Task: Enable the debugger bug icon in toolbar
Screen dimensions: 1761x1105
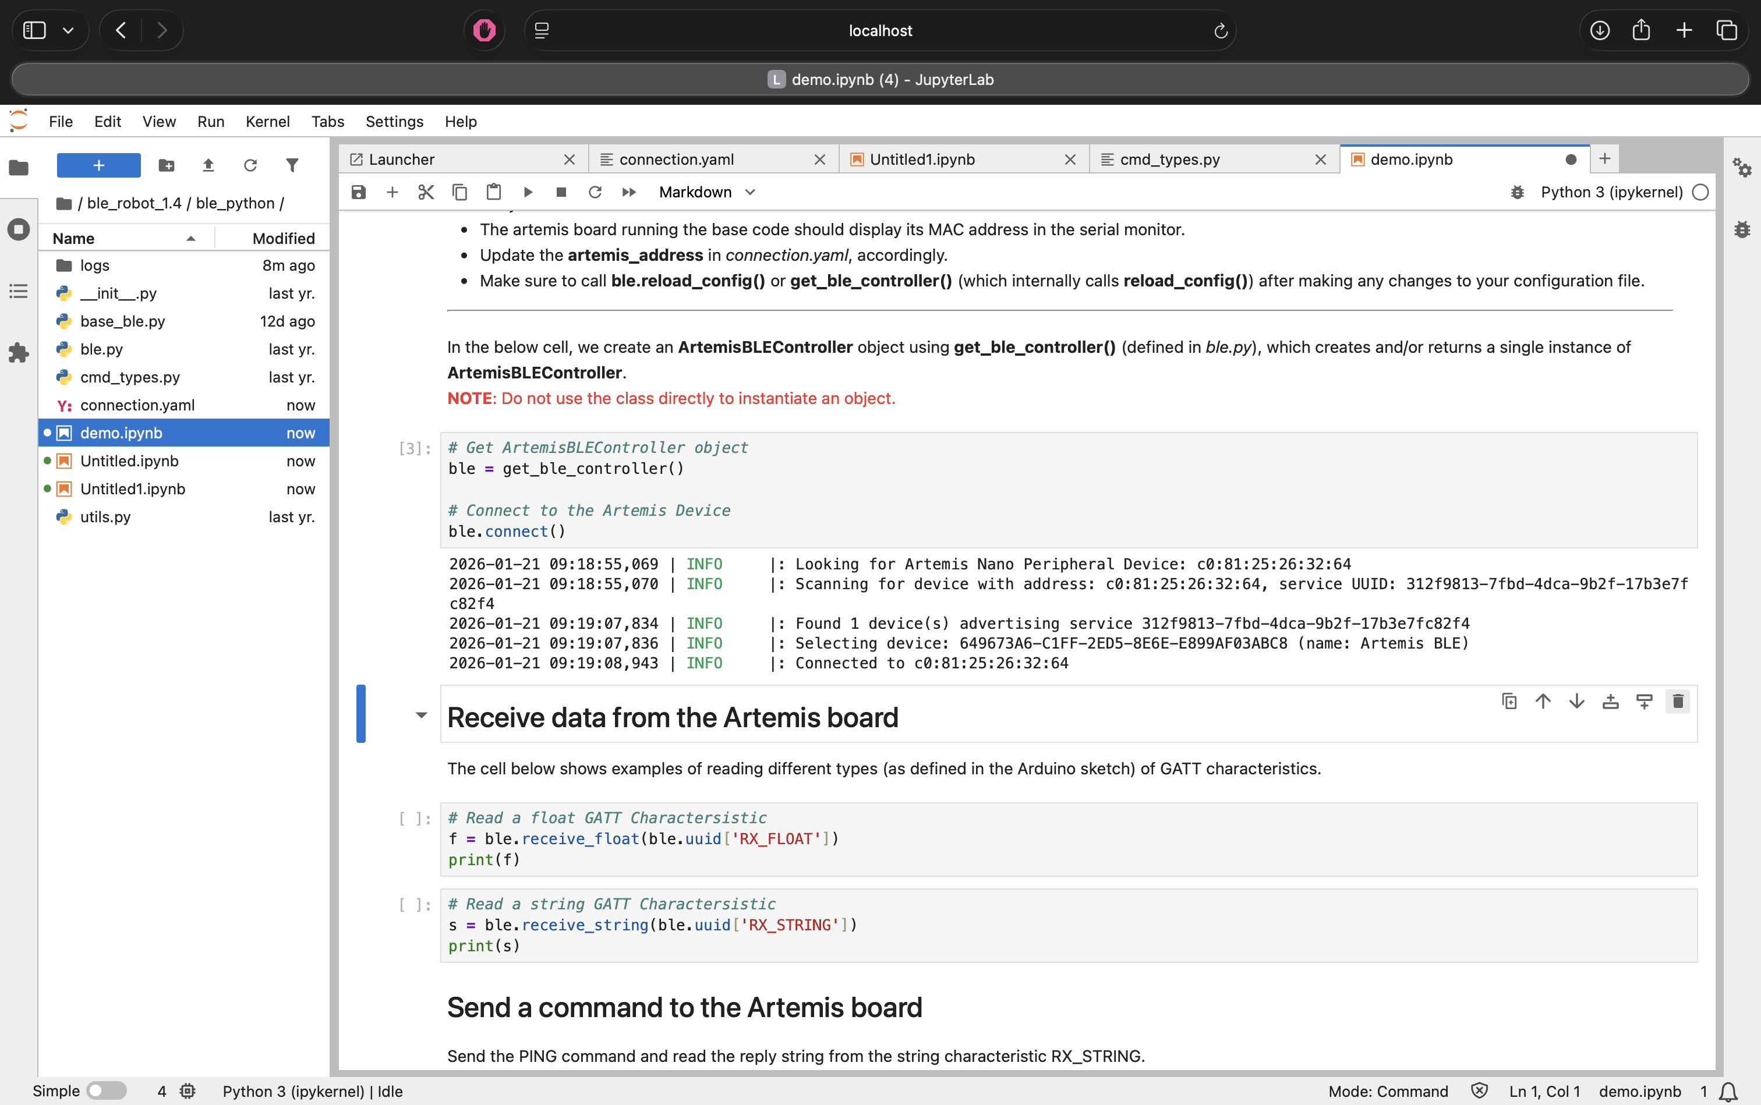Action: [x=1518, y=192]
